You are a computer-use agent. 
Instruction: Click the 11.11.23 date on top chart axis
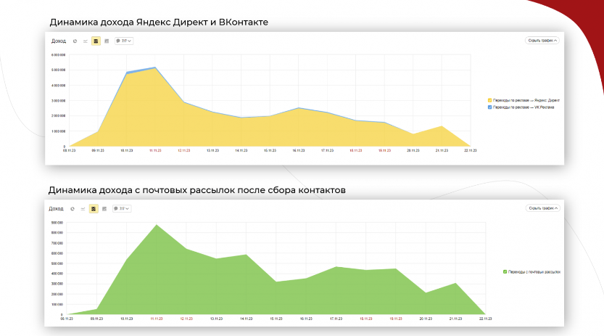[154, 151]
